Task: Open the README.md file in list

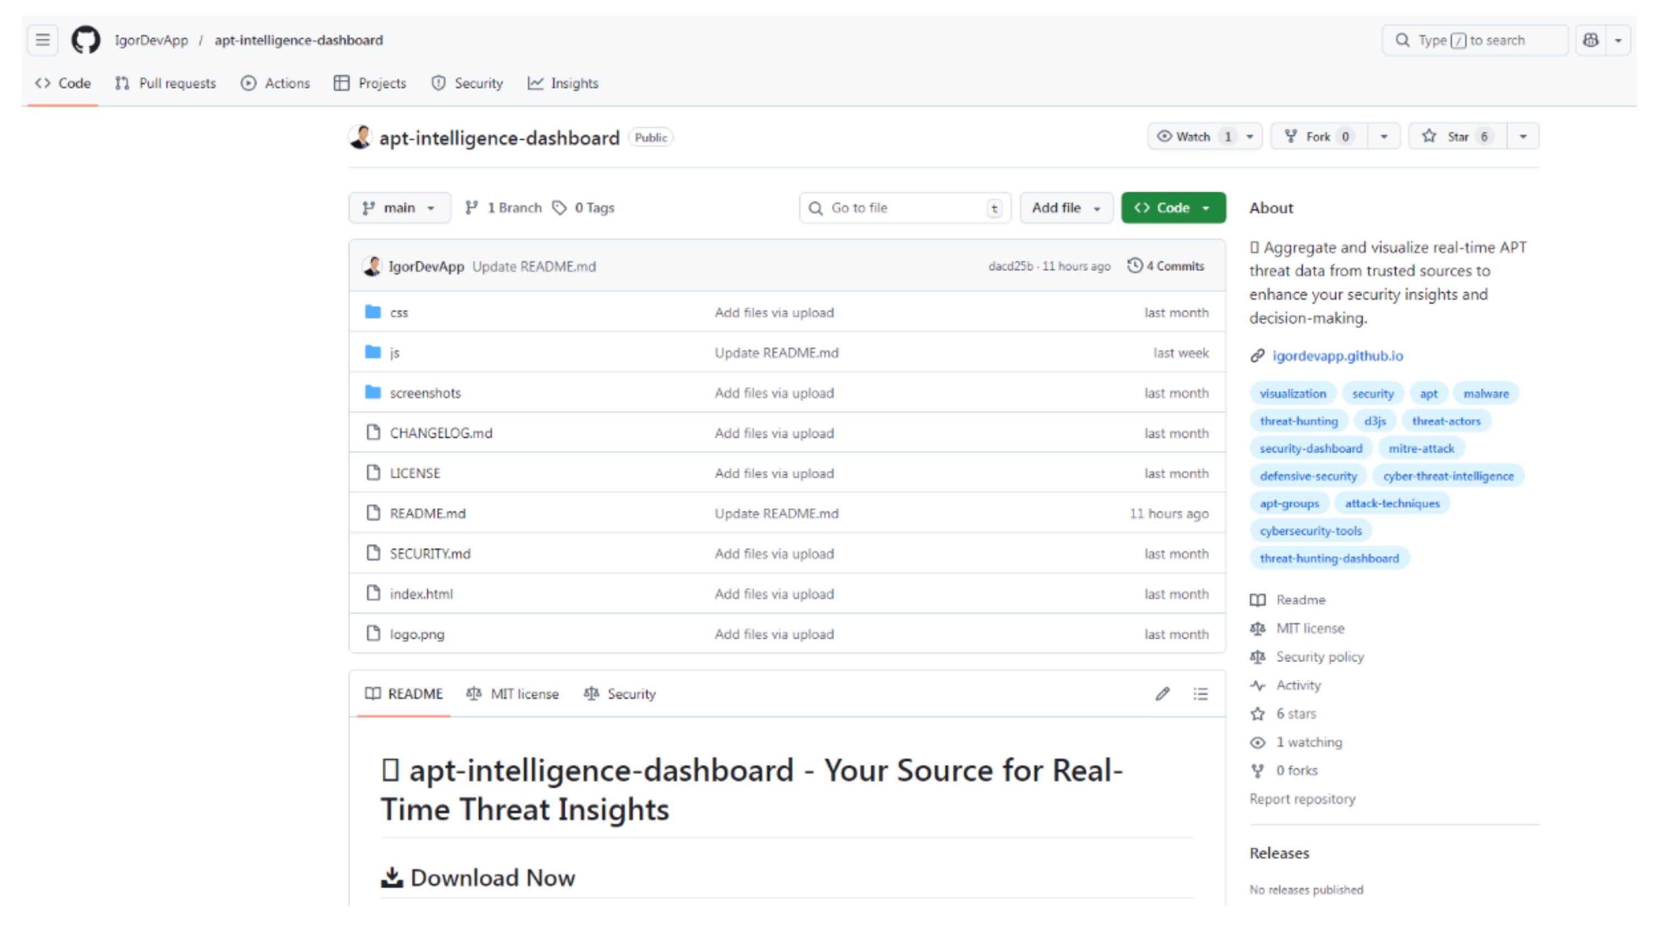Action: pos(427,513)
